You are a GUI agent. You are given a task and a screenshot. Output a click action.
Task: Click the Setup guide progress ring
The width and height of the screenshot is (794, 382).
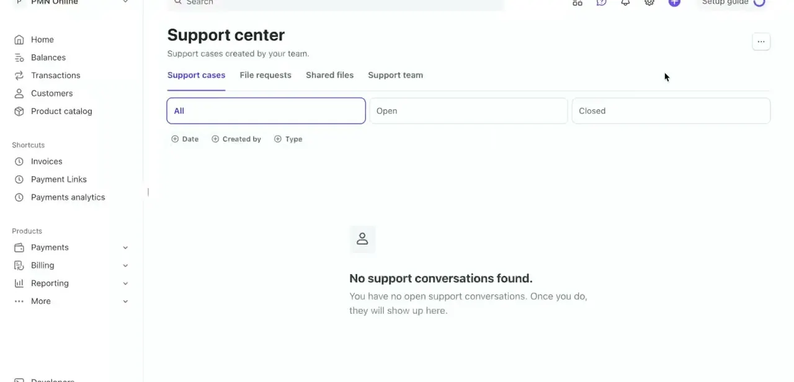759,2
